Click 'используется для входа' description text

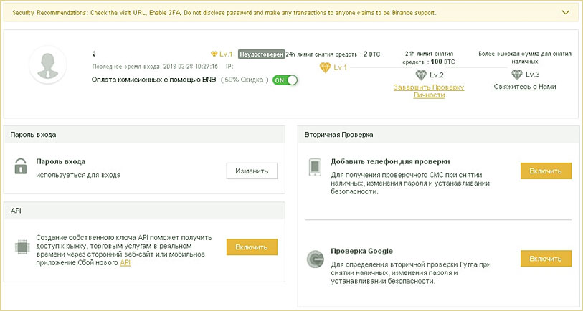tap(78, 175)
